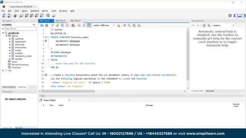This screenshot has width=246, height=138.
Task: Switch to SQL File 5 tab
Action: coord(60,21)
